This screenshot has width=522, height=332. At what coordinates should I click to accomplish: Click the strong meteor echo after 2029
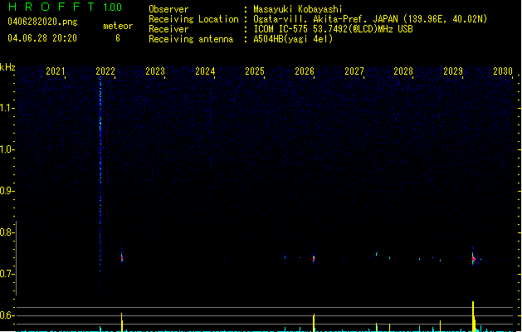tap(473, 259)
